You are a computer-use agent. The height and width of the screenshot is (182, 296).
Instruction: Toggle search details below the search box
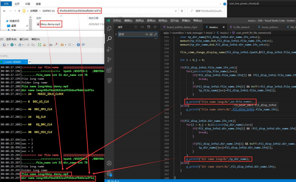(156, 38)
